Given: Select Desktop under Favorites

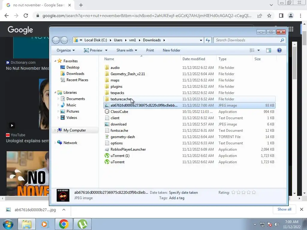Looking at the screenshot, I should 73,67.
